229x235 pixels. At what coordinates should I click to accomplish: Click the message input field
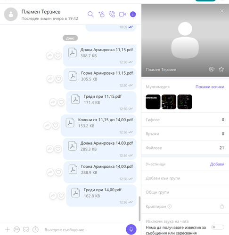83,230
